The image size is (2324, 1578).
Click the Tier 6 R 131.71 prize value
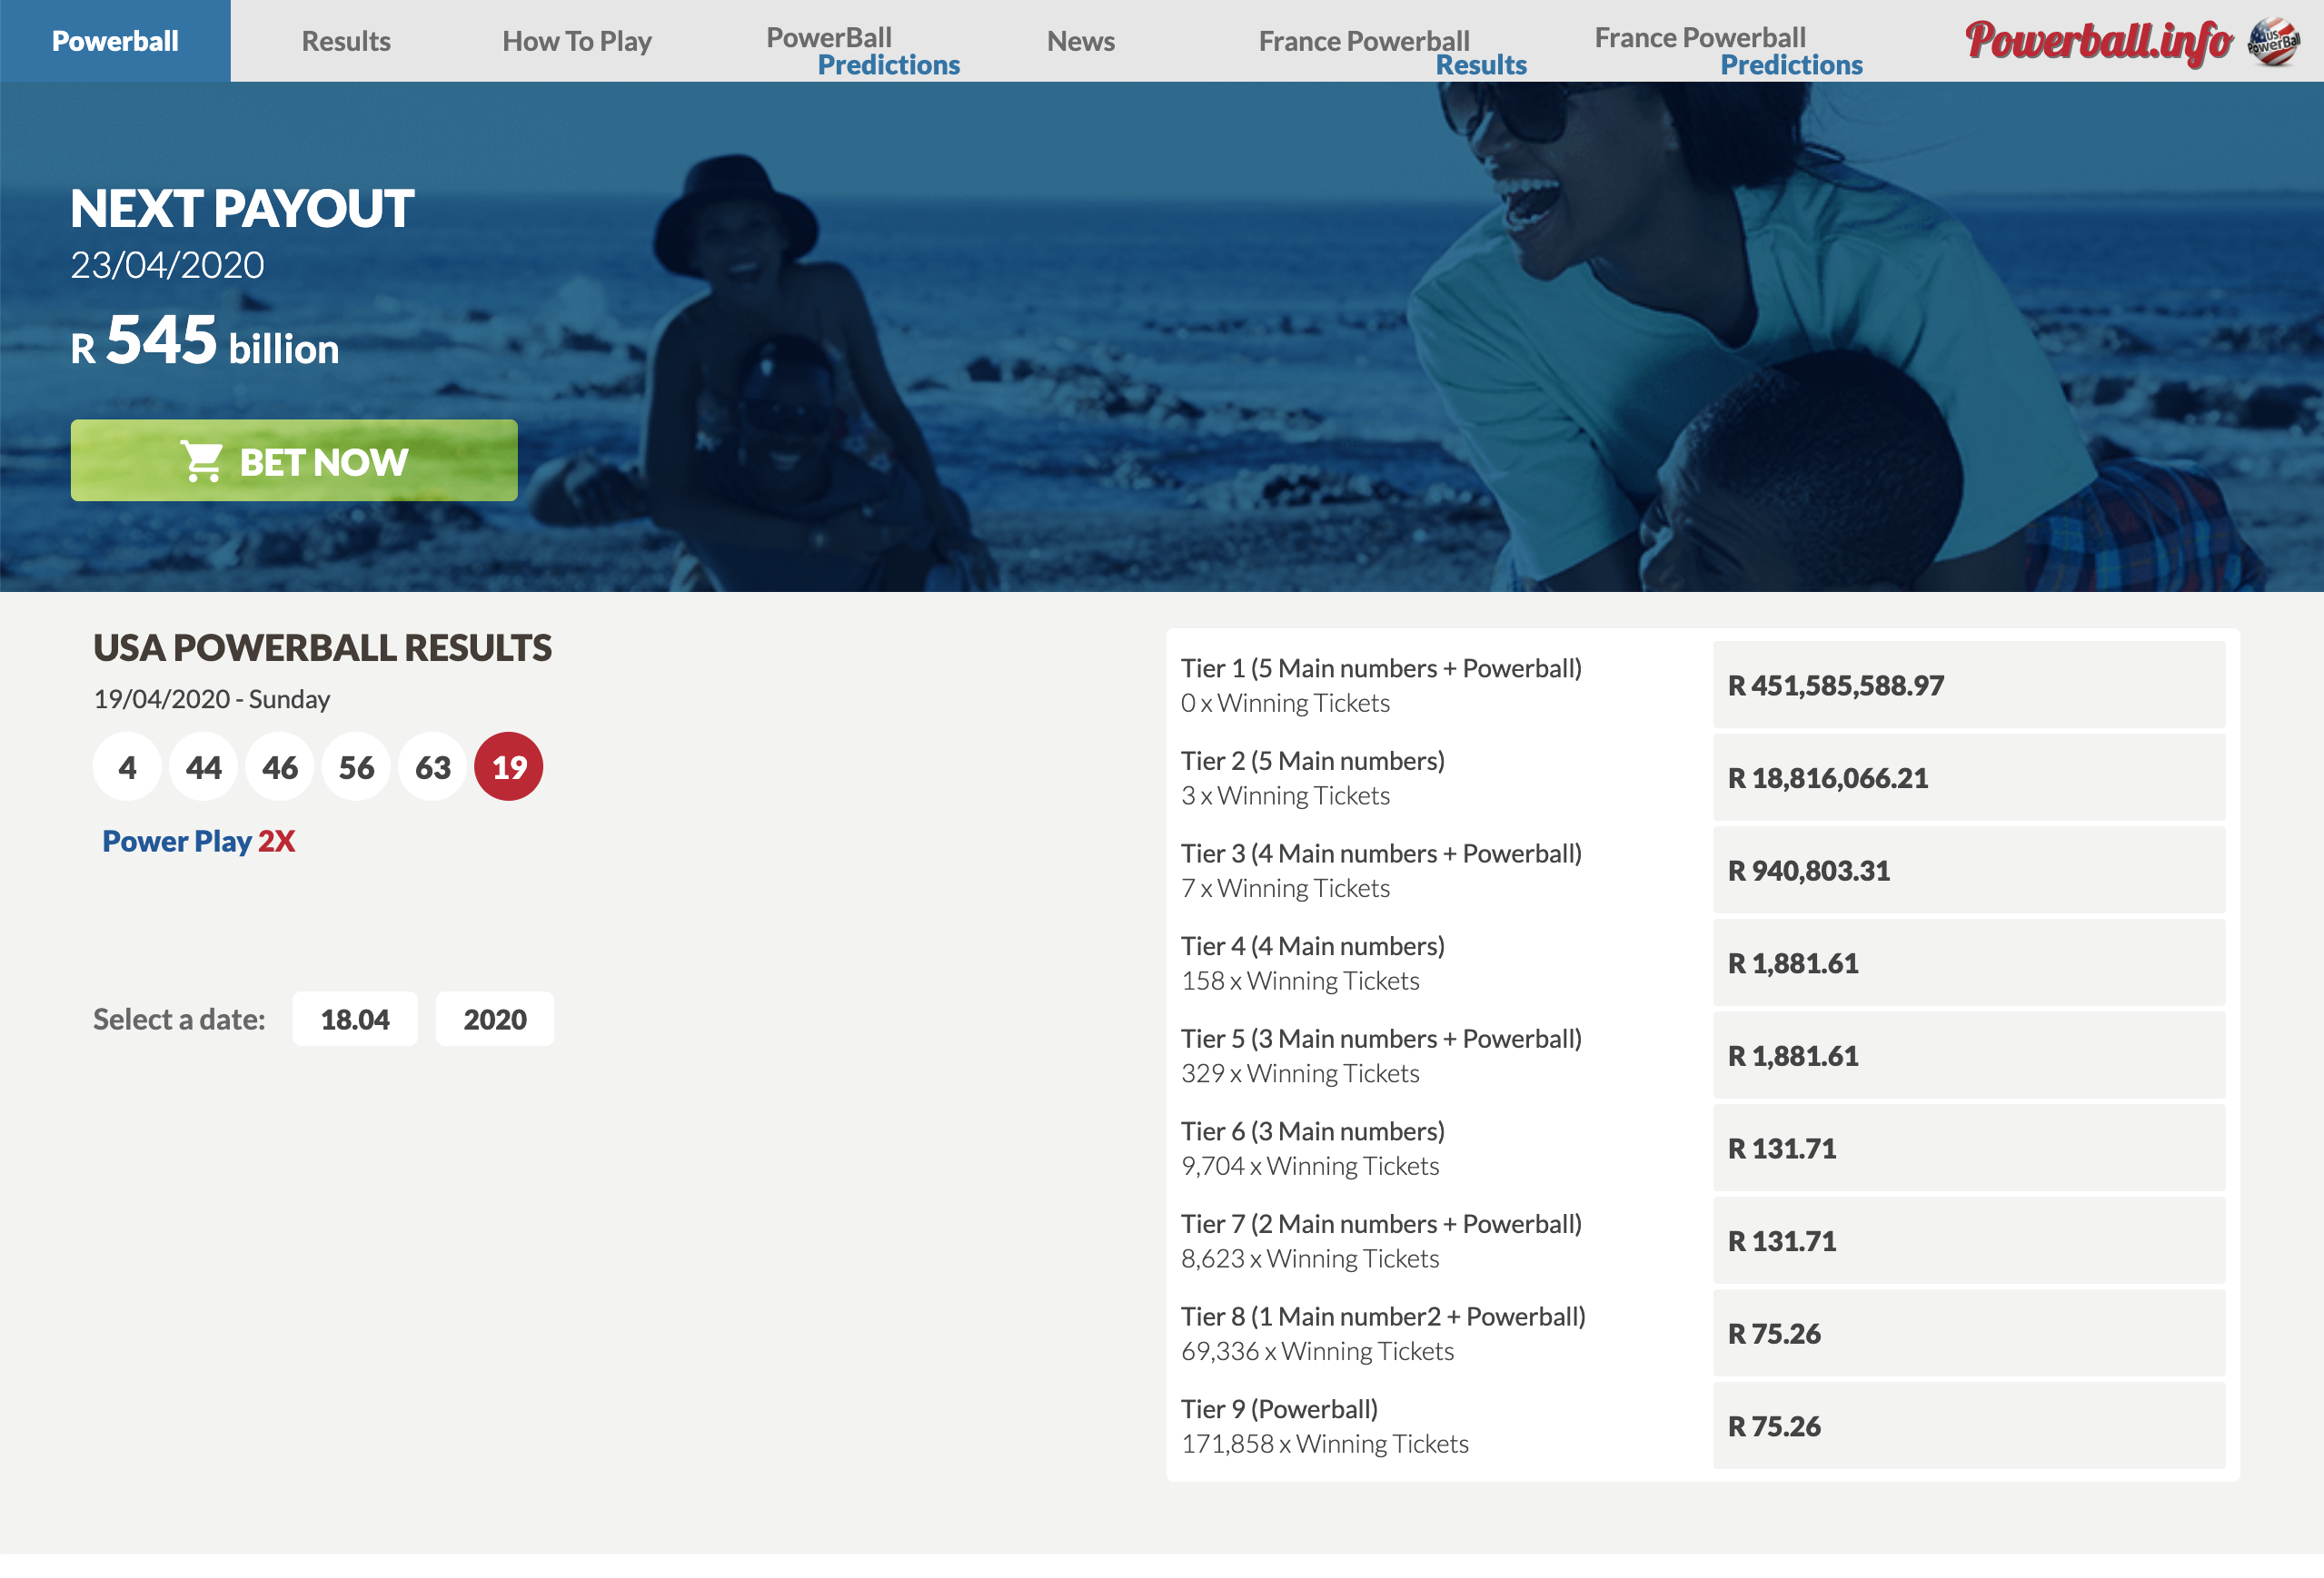(1782, 1149)
